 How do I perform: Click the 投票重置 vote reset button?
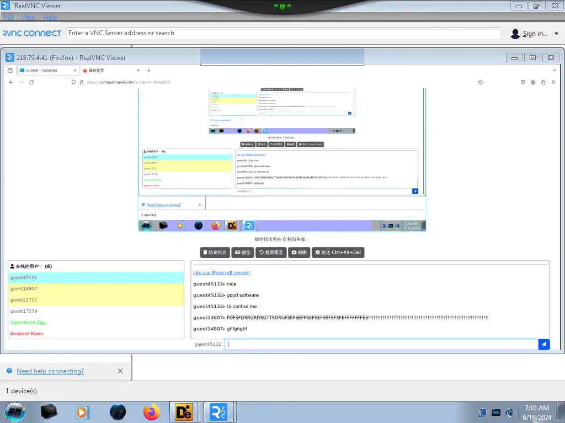[x=271, y=252]
